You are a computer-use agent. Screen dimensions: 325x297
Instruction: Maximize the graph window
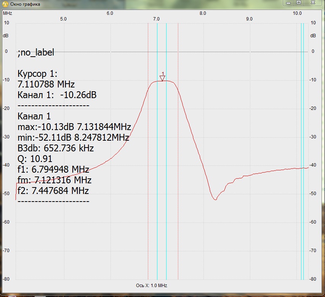click(299, 3)
